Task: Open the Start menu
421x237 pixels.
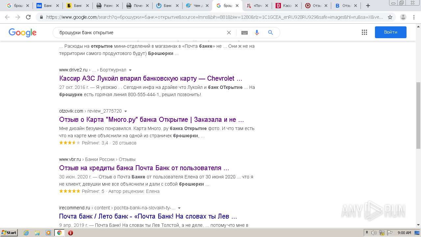Action: 9,233
